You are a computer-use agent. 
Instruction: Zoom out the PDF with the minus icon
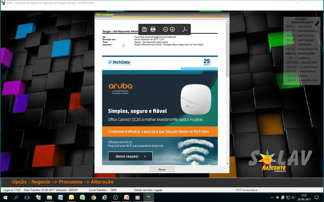click(165, 29)
